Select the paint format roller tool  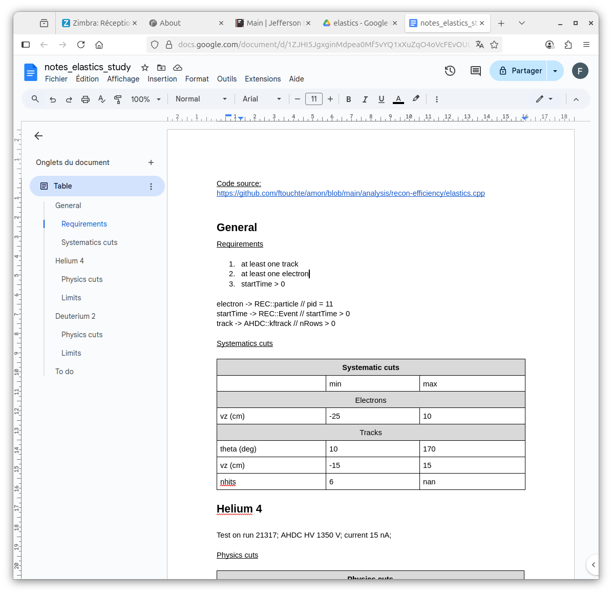point(117,99)
